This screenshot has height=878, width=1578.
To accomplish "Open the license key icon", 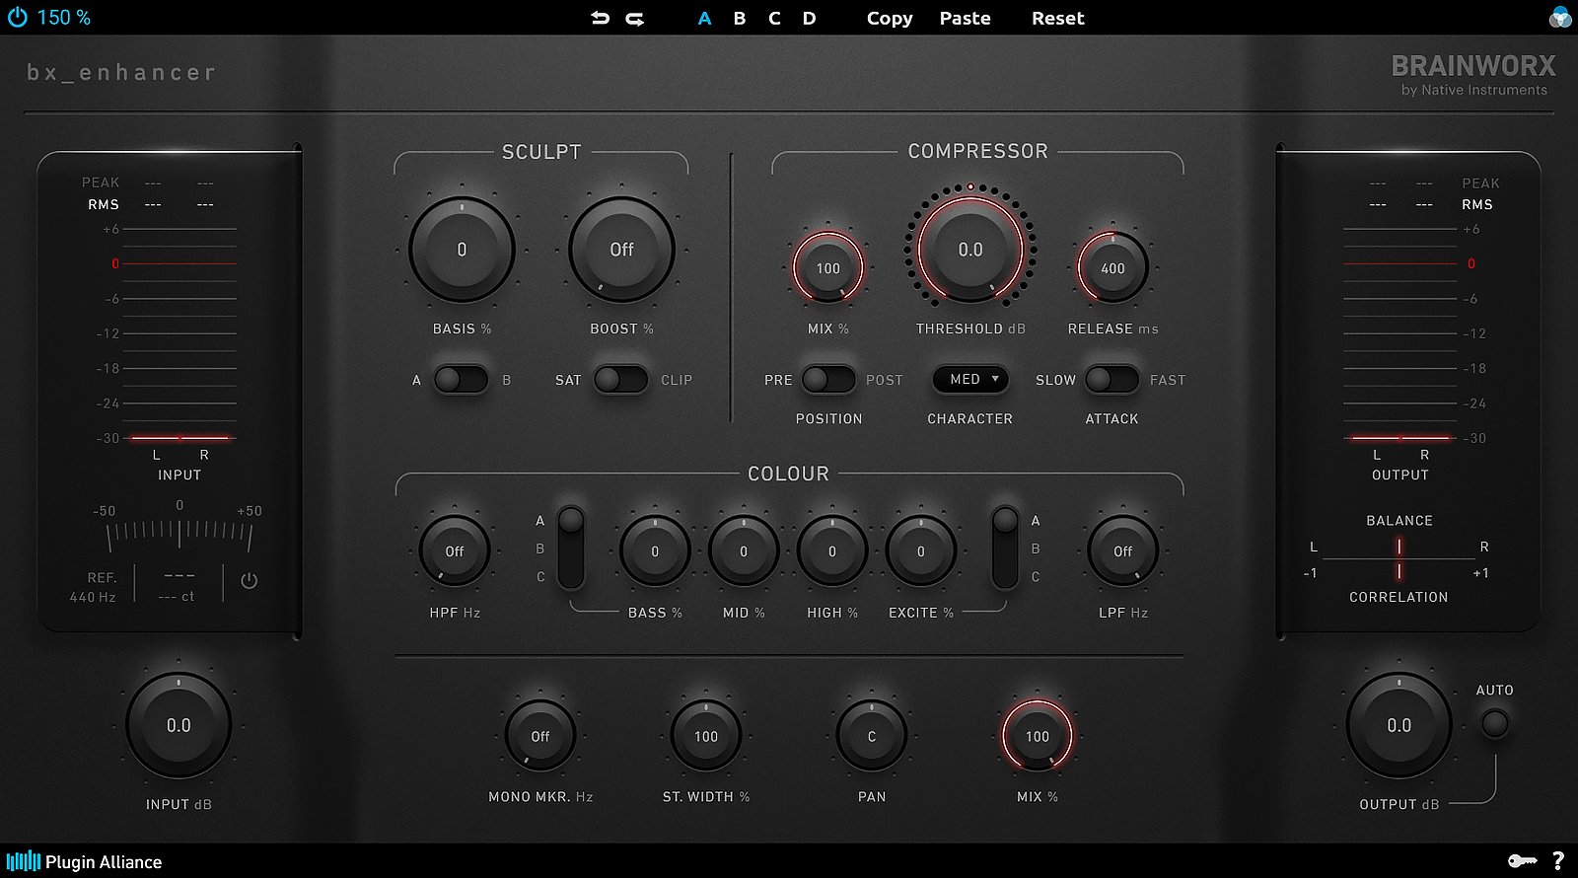I will click(1522, 861).
